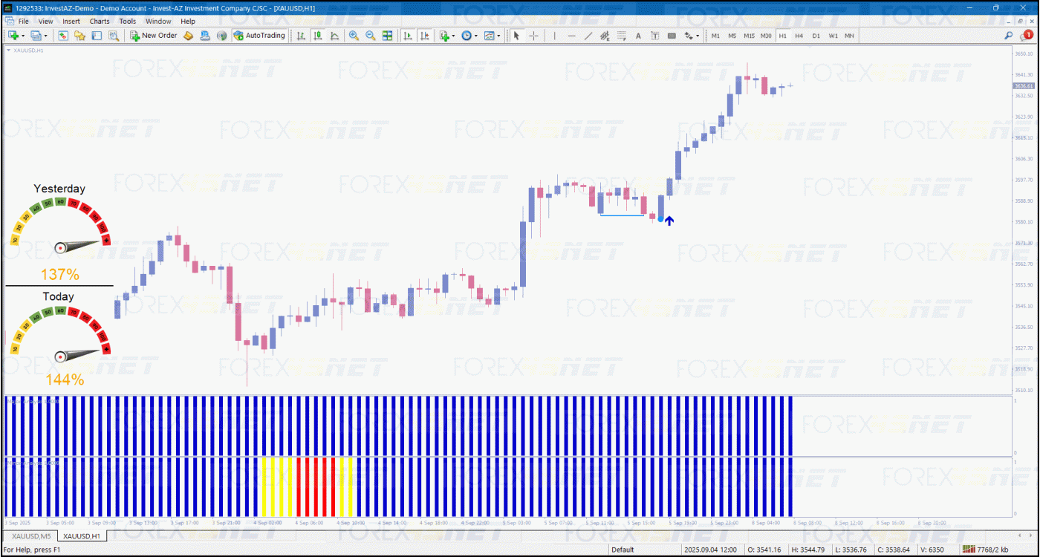
Task: Toggle the AutoTrading button
Action: pyautogui.click(x=259, y=36)
